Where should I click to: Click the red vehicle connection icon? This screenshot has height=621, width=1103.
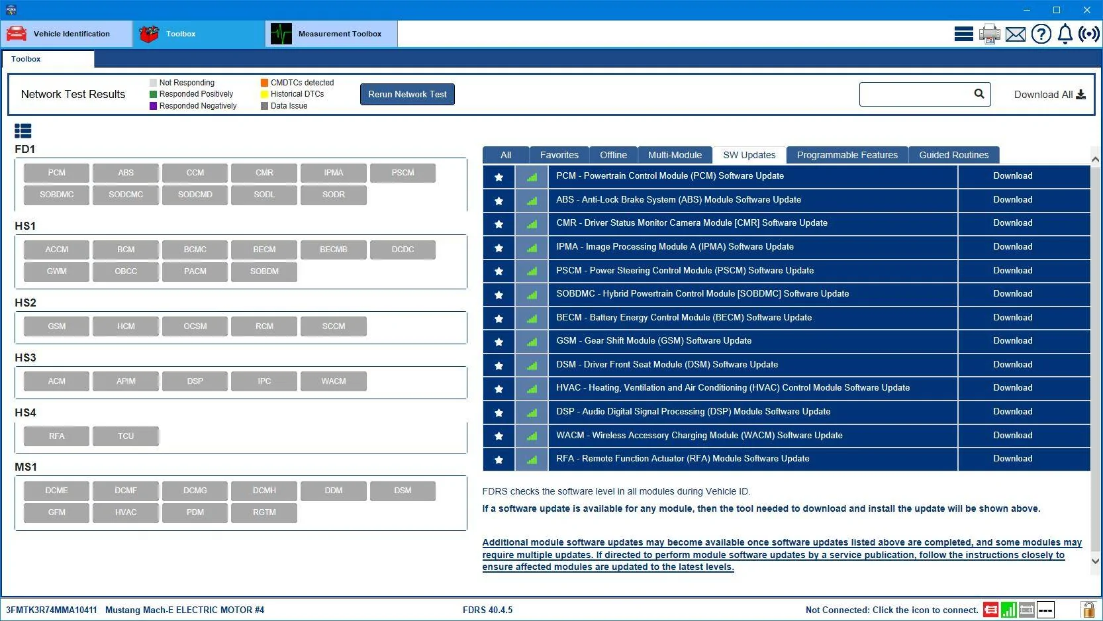click(990, 609)
